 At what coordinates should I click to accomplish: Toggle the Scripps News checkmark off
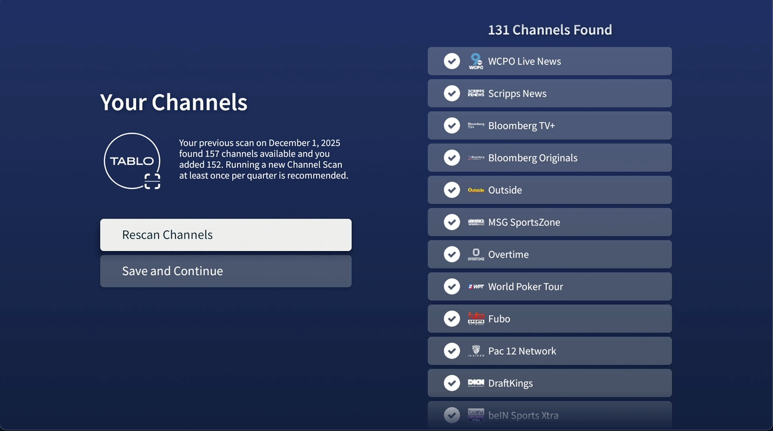[x=451, y=93]
